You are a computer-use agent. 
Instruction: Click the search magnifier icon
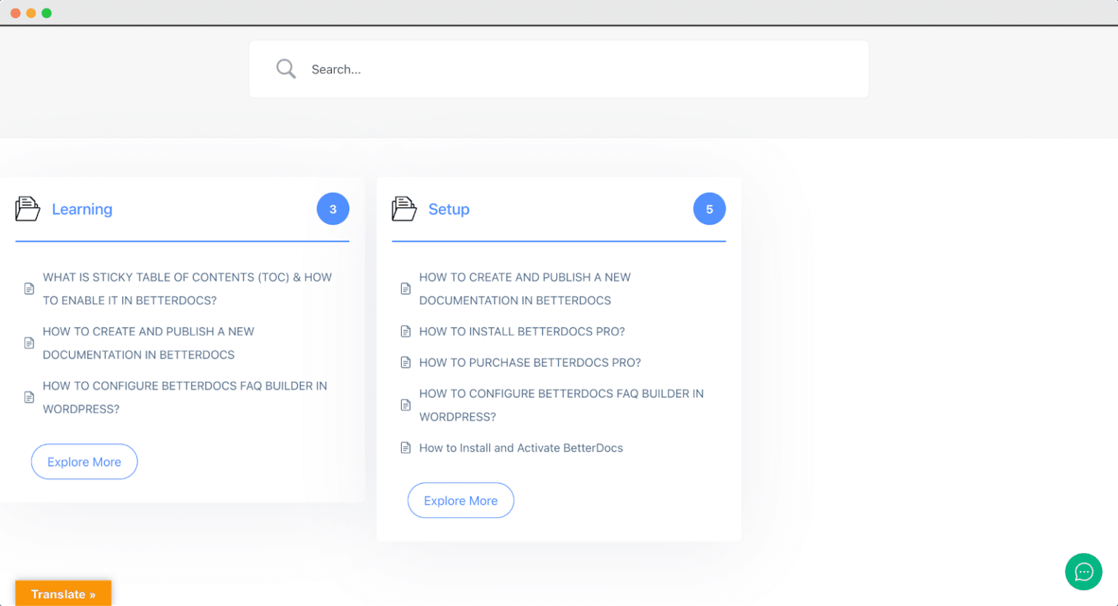coord(286,68)
